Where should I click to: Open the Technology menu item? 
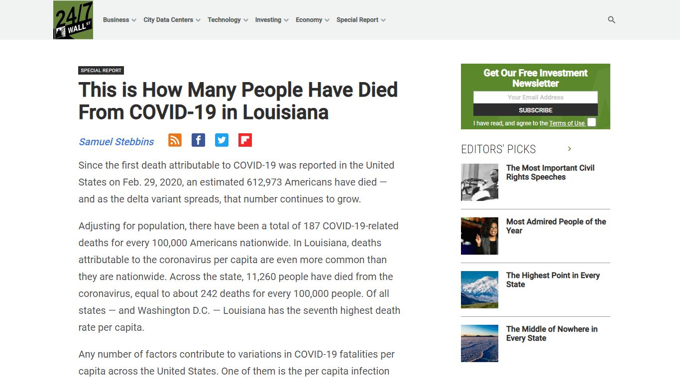coord(224,20)
